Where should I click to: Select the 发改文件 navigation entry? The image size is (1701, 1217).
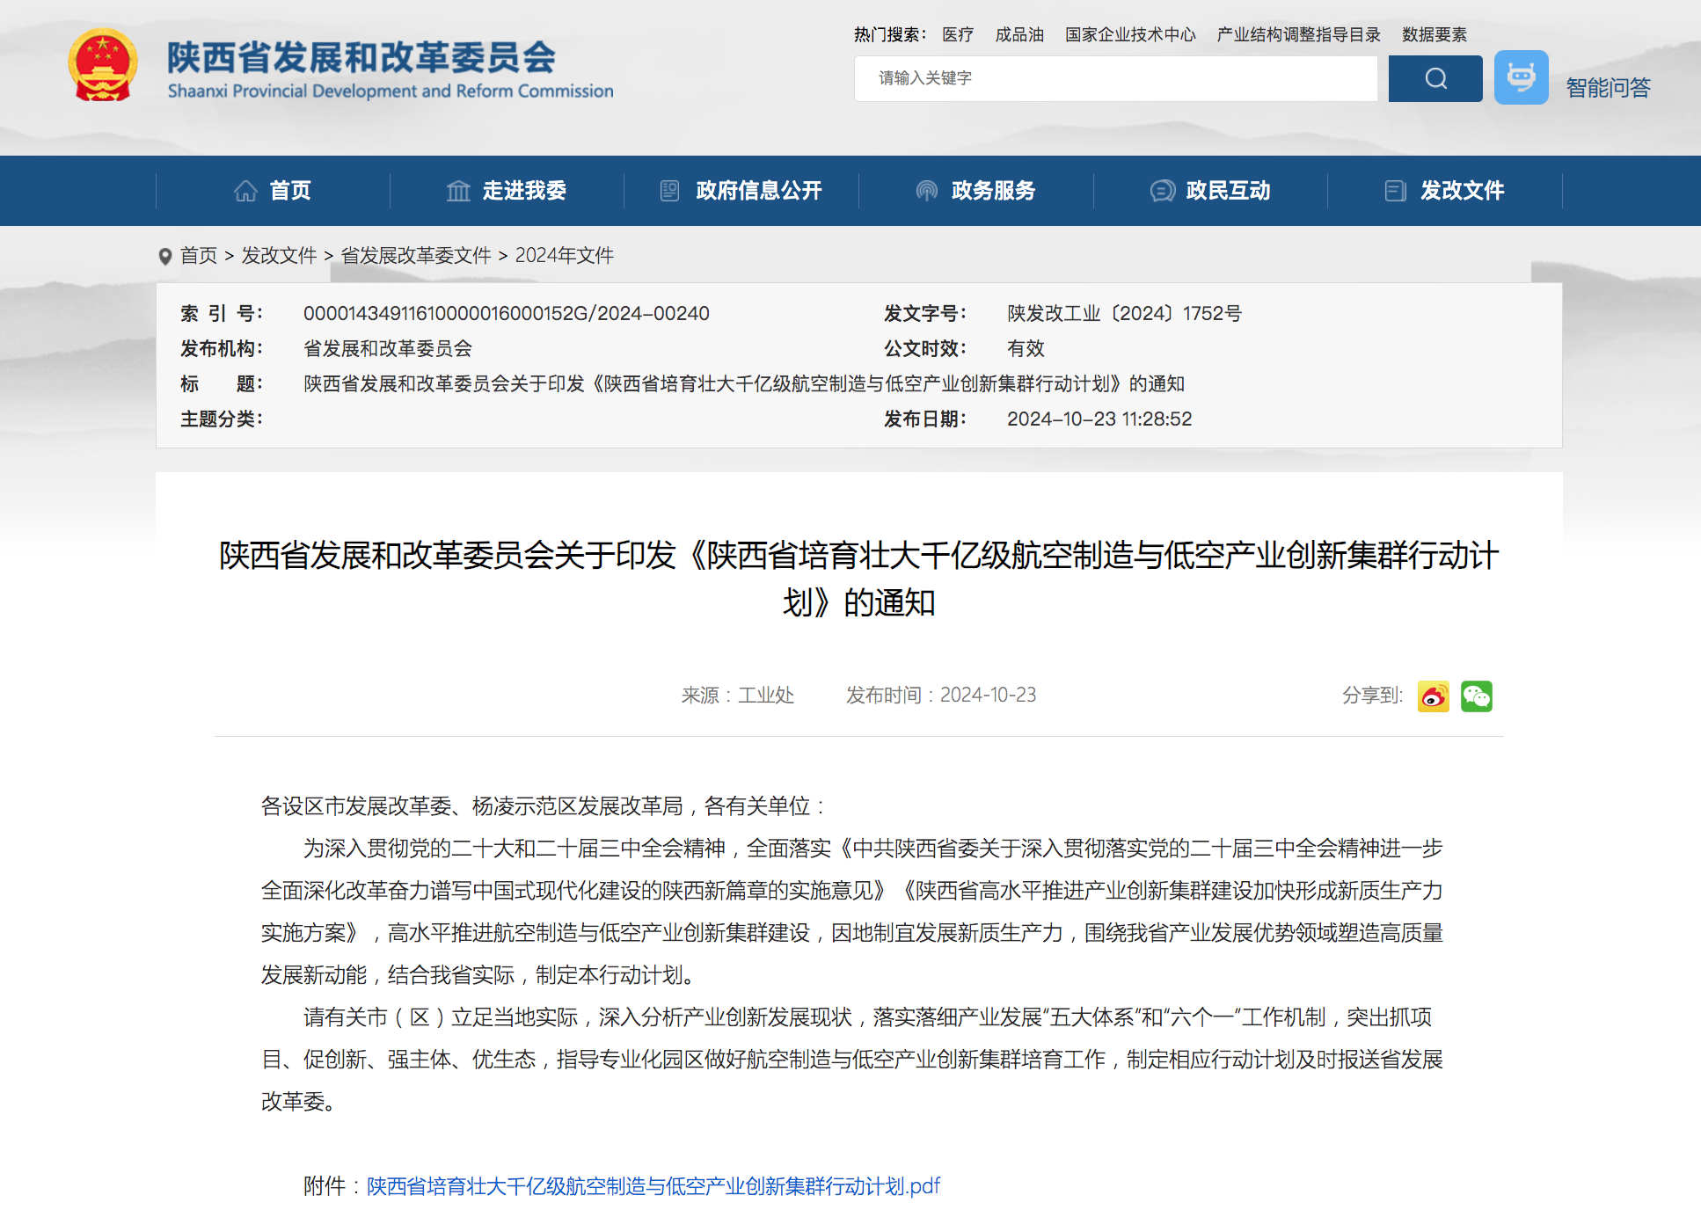tap(1462, 190)
